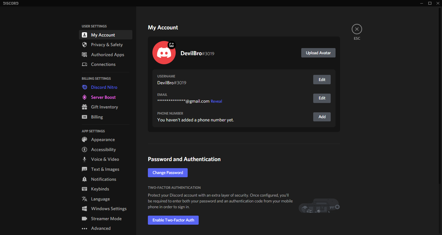Click the Server Boost gem icon
The width and height of the screenshot is (442, 235).
click(x=84, y=97)
